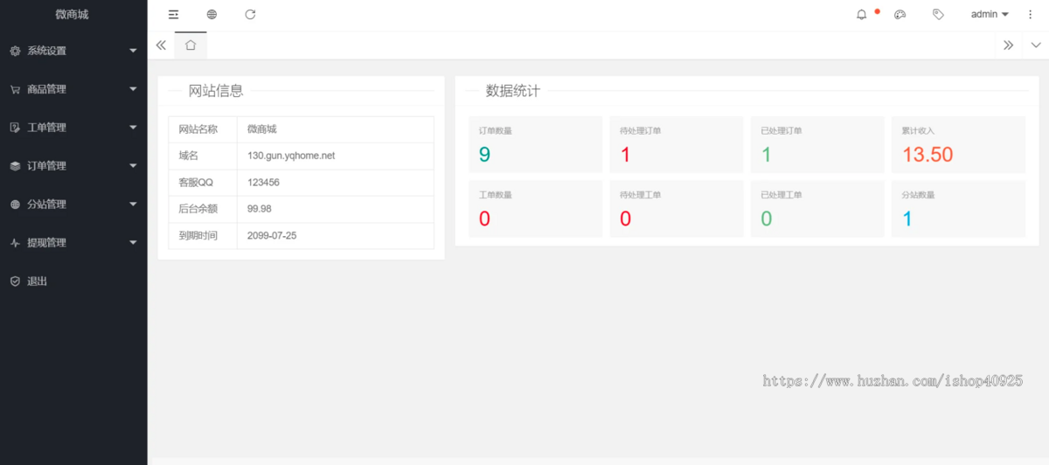Click the 后台余额 value 99.98
Viewport: 1049px width, 465px height.
point(260,209)
